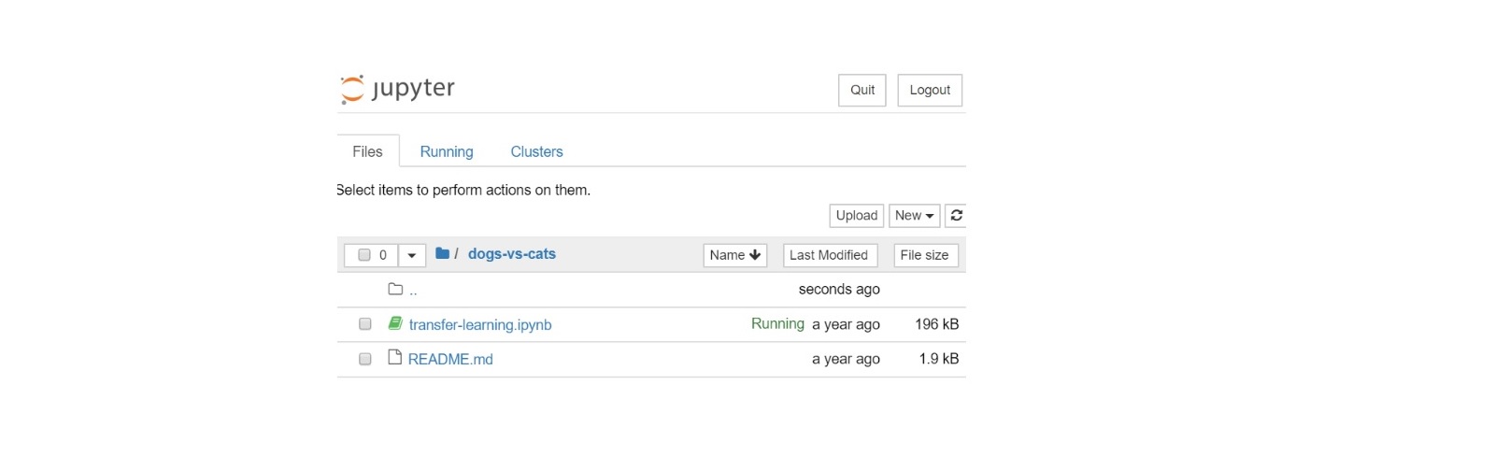This screenshot has width=1495, height=456.
Task: Click the README.md file icon
Action: click(395, 358)
